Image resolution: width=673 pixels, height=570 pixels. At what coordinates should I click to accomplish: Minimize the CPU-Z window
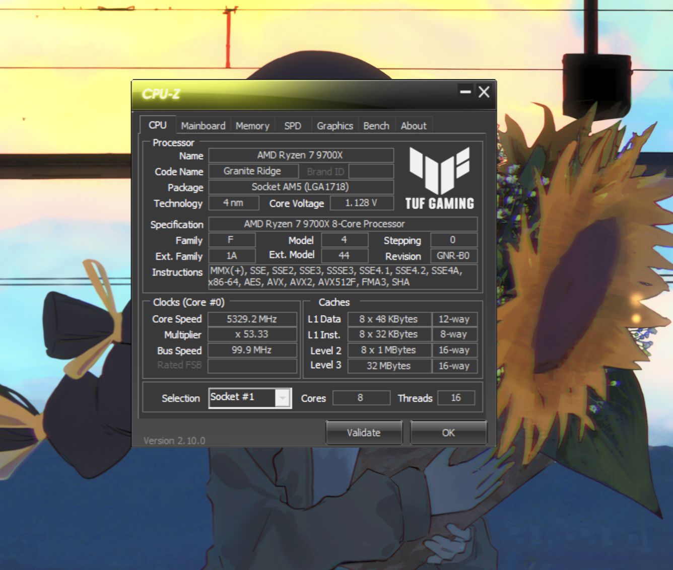coord(465,92)
